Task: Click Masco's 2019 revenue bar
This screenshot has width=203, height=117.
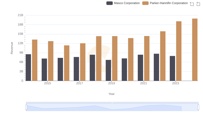Action: (108, 70)
